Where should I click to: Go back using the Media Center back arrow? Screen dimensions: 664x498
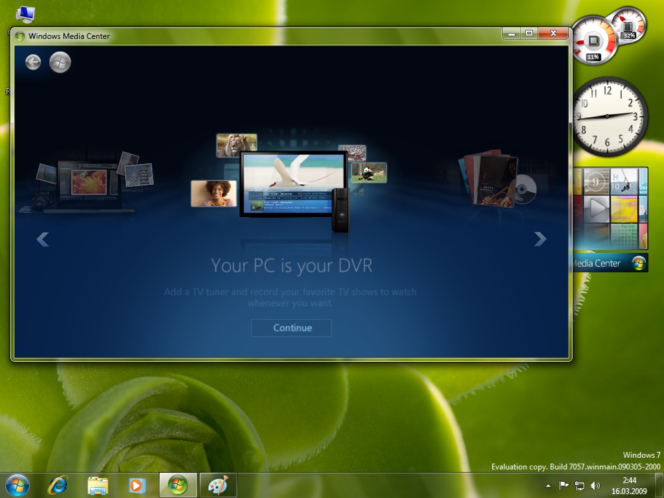[33, 62]
